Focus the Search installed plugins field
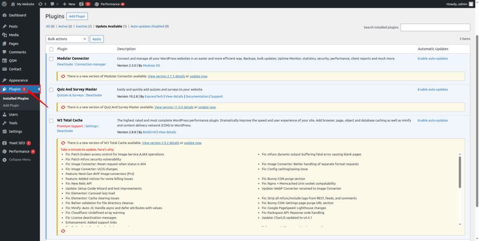Viewport: 479px width, 241px height. pyautogui.click(x=435, y=28)
